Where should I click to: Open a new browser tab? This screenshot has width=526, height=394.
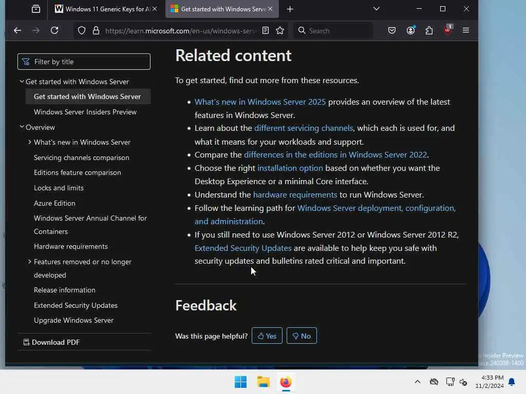pyautogui.click(x=290, y=9)
